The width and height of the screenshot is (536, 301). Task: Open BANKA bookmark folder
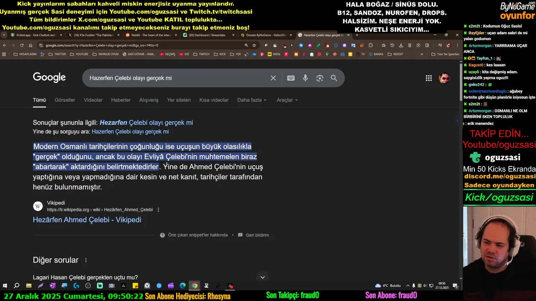click(x=375, y=54)
